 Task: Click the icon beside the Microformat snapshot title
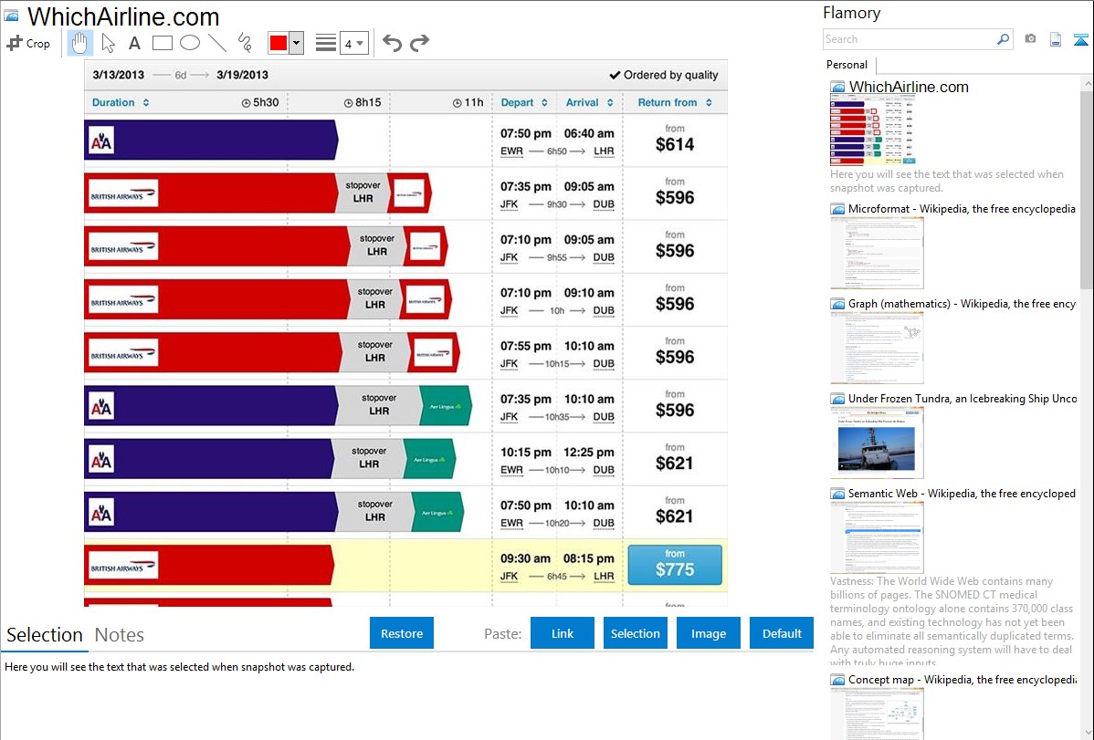[837, 209]
